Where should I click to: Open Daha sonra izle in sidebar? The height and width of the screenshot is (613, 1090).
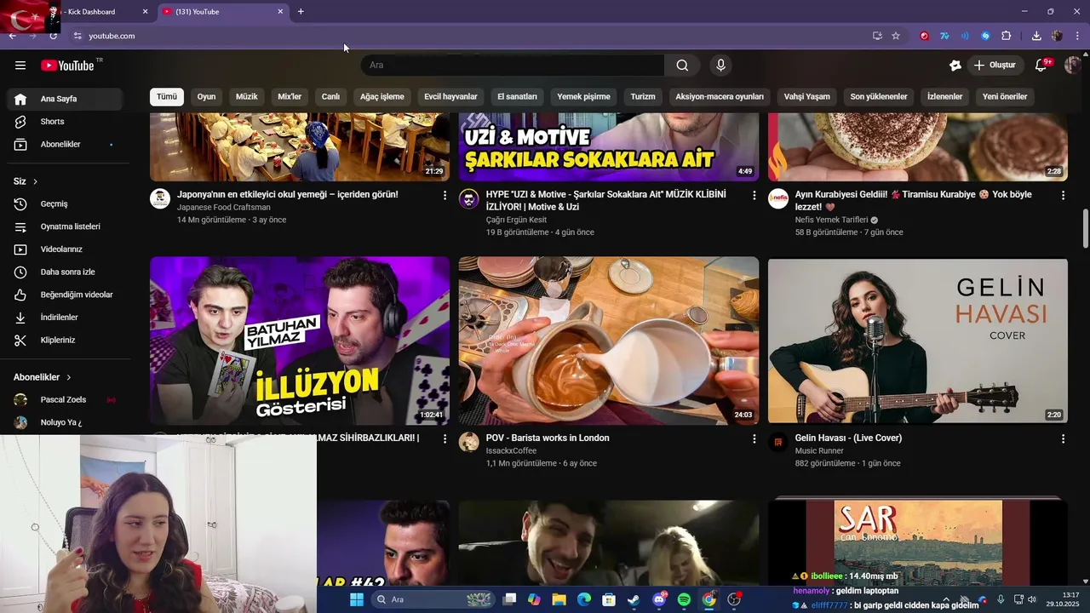65,272
